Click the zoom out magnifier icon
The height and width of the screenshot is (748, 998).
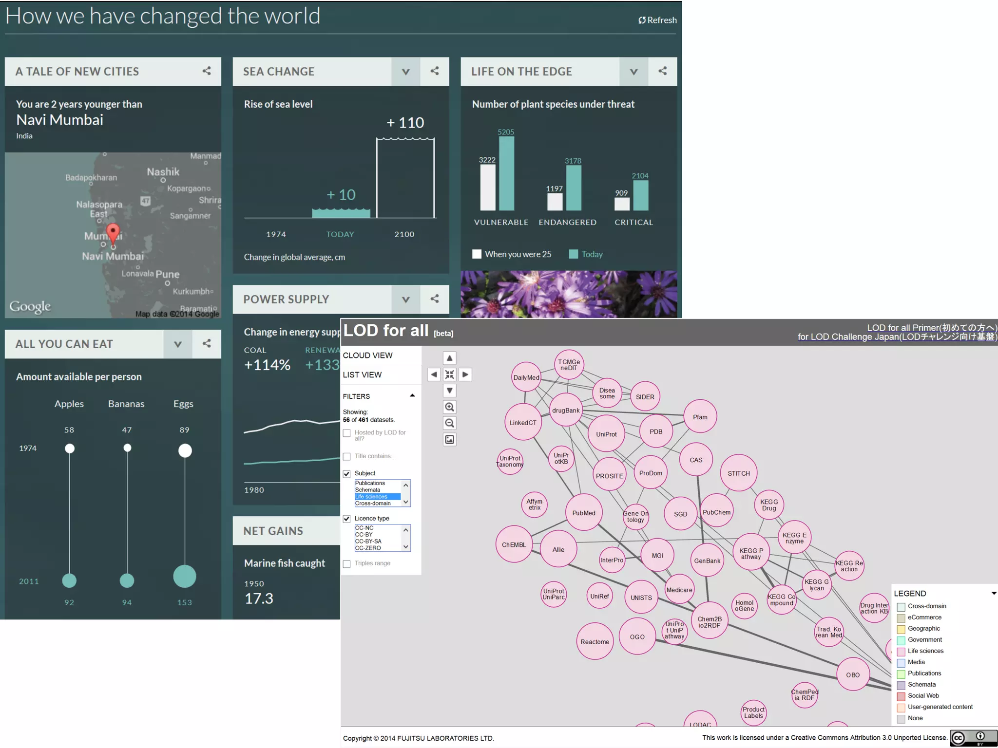click(x=449, y=423)
